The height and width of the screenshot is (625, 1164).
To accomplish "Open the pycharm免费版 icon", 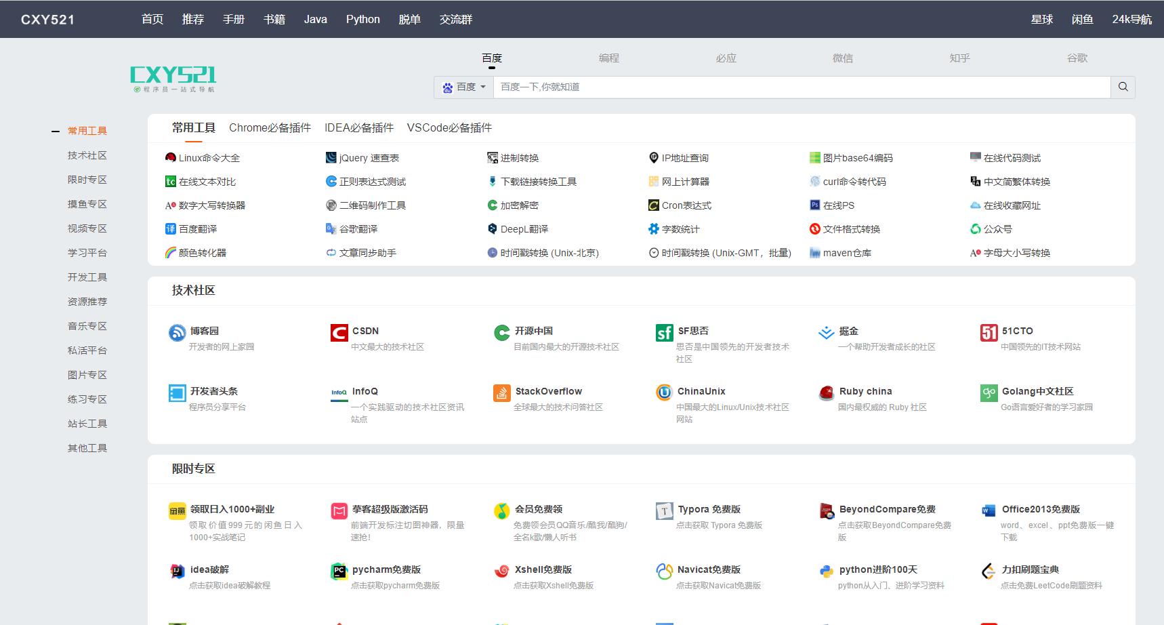I will [x=339, y=571].
